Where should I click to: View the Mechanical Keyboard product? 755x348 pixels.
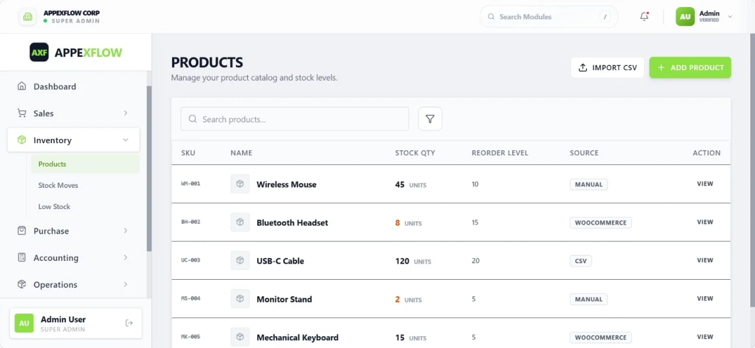[705, 337]
